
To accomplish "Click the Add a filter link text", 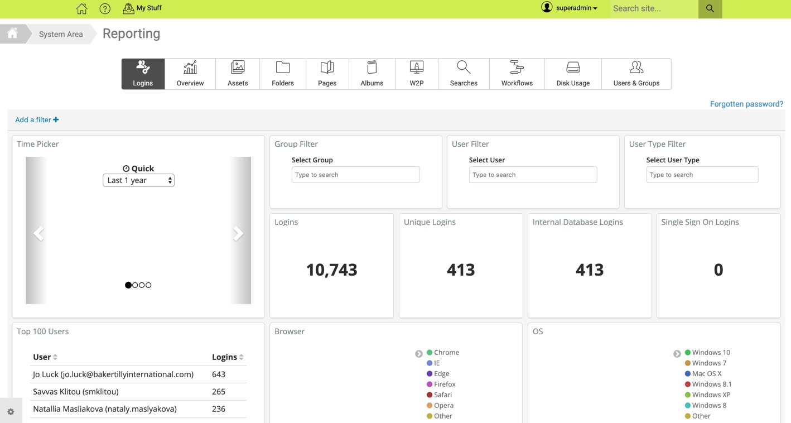I will (33, 119).
